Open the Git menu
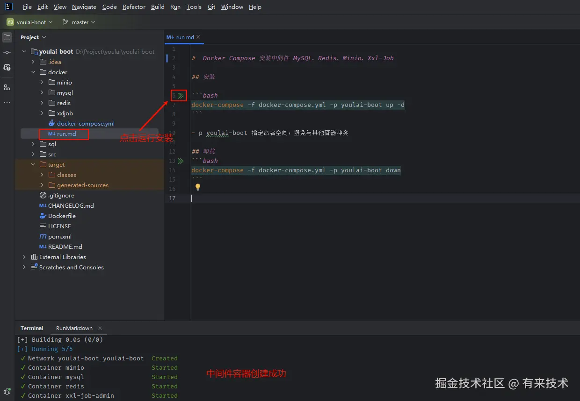The height and width of the screenshot is (401, 580). pos(211,7)
